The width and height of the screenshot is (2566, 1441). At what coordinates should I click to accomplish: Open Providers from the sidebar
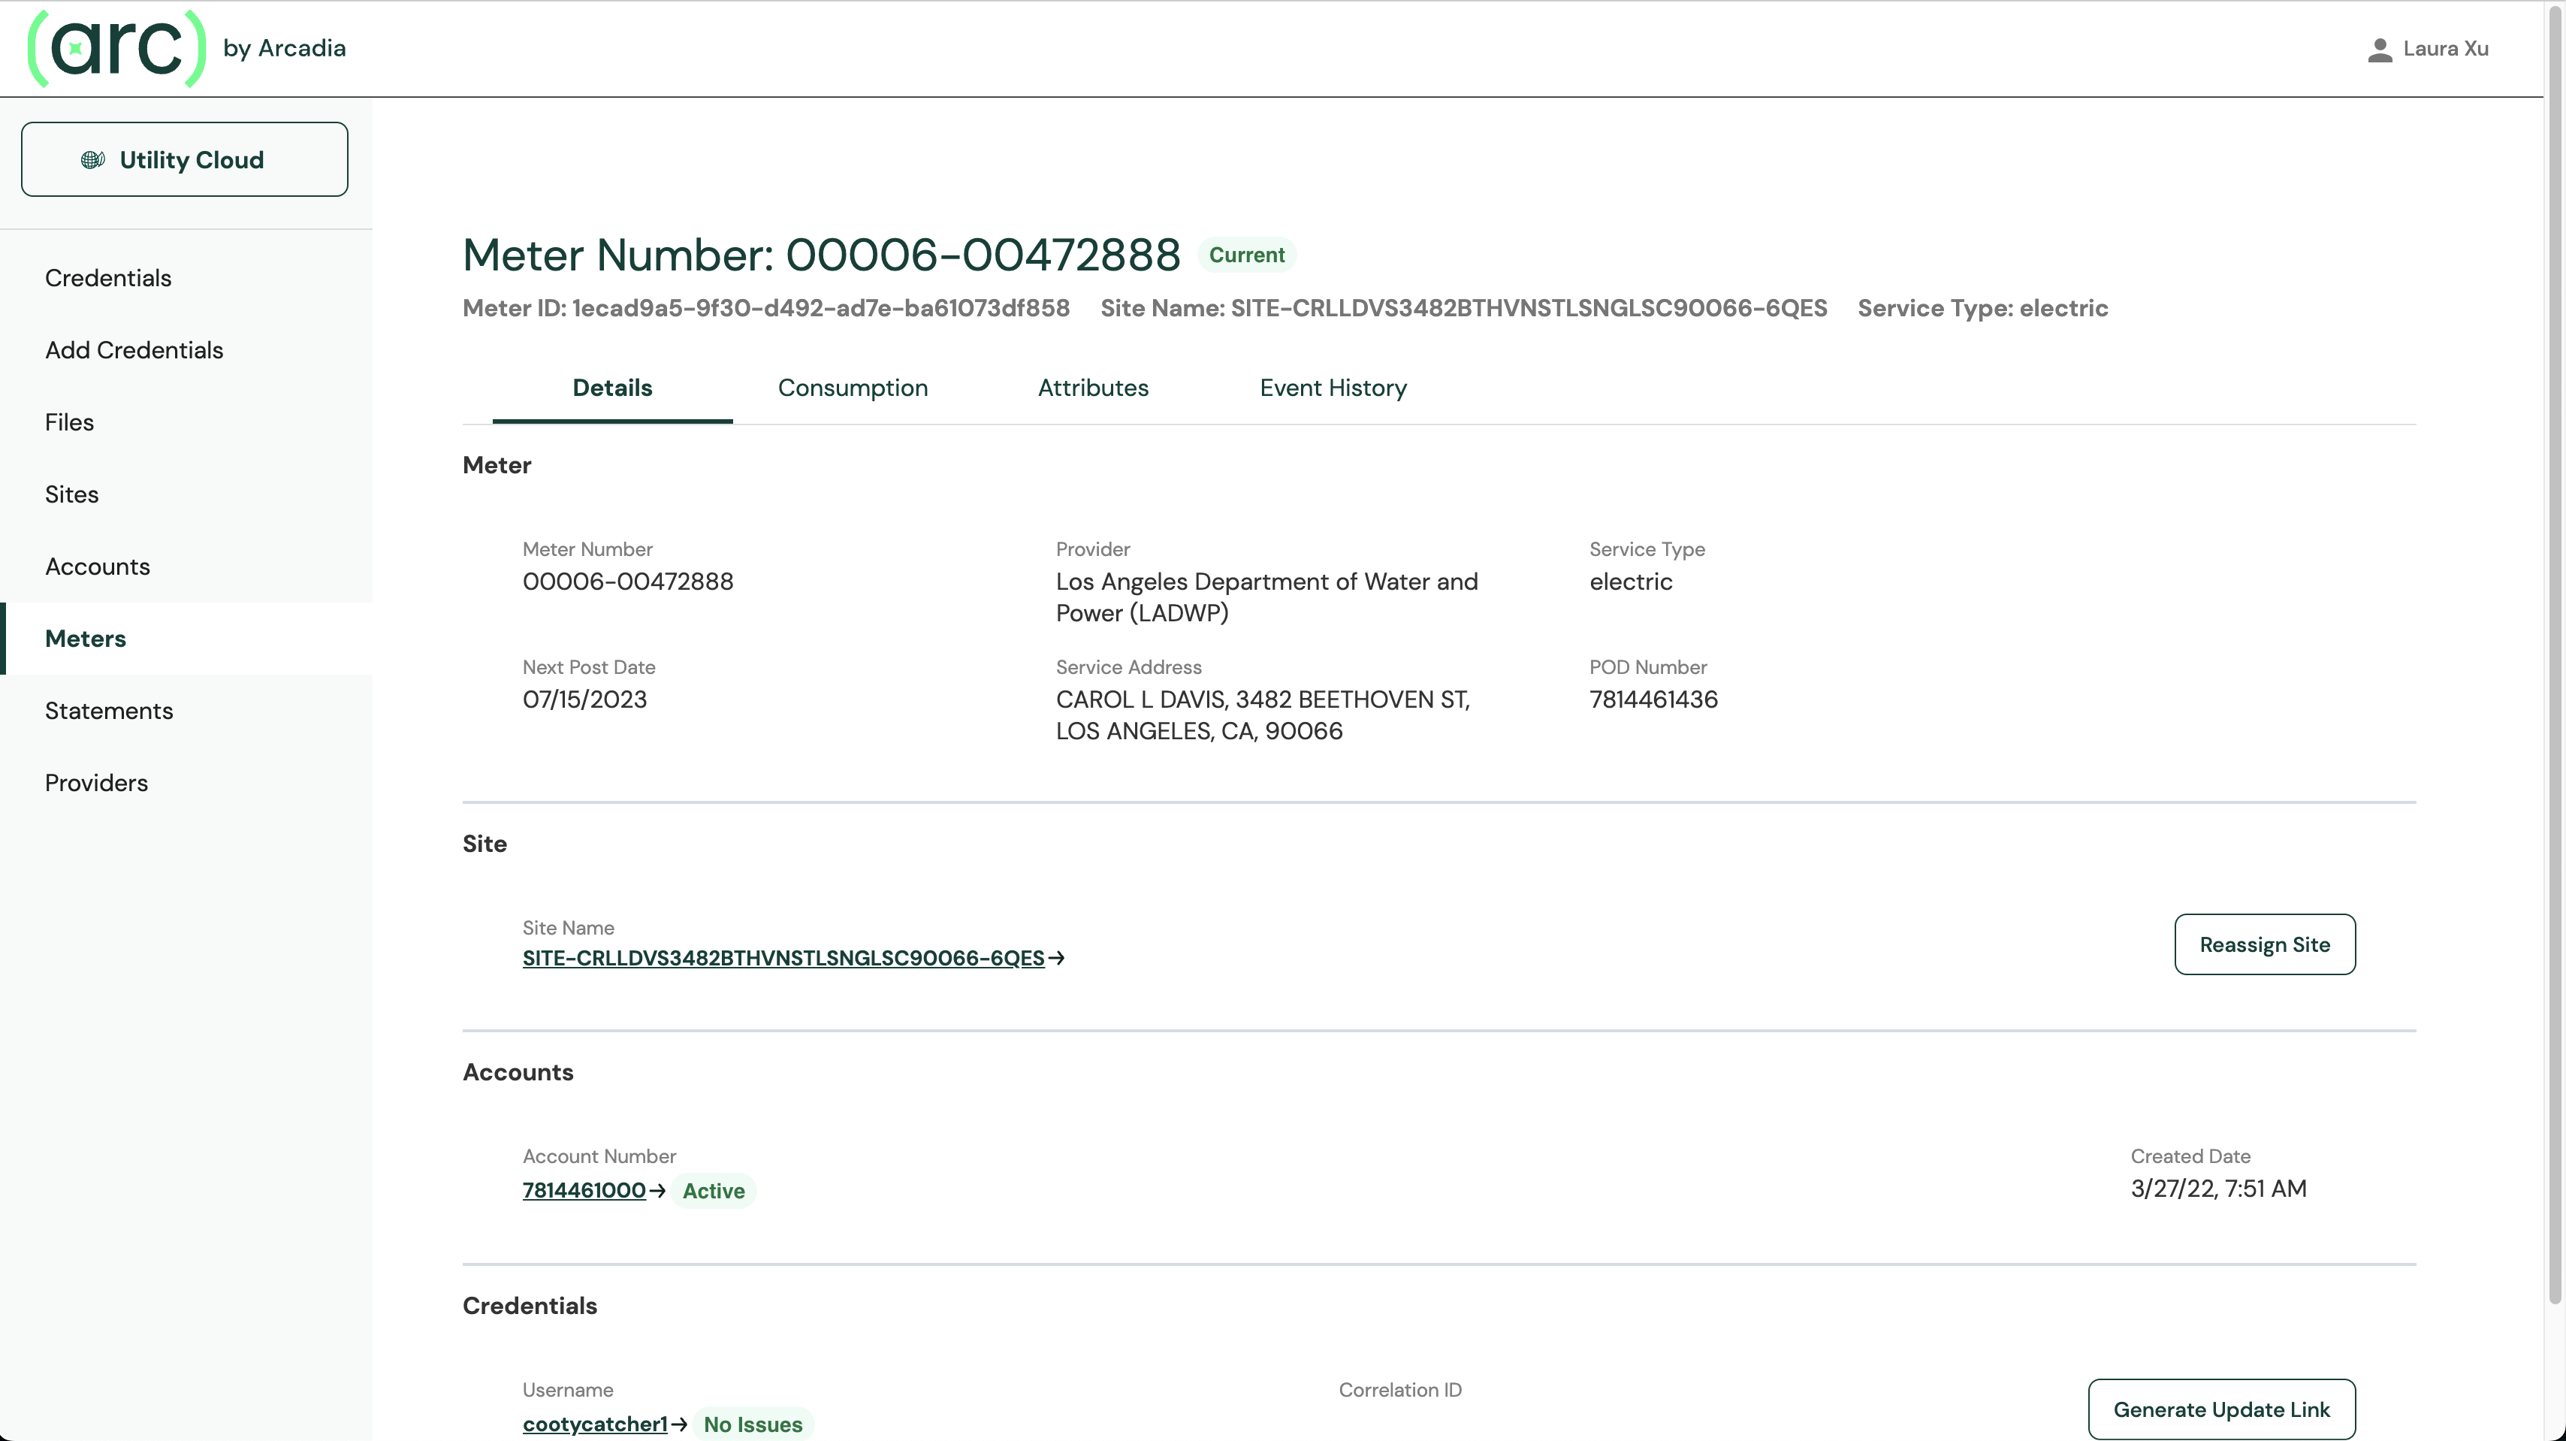point(95,782)
